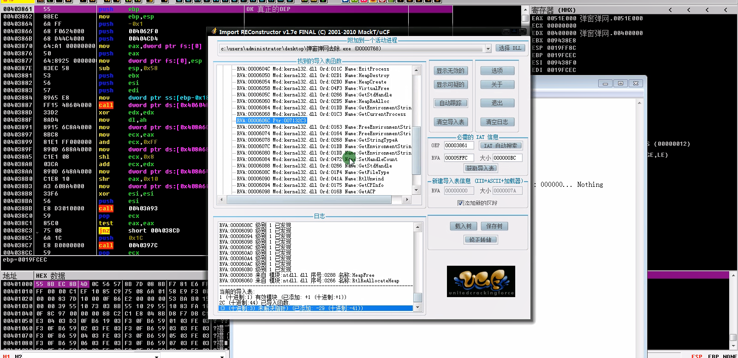This screenshot has height=358, width=738.
Task: Click the IAT RVA field 00005FFC
Action: point(458,158)
